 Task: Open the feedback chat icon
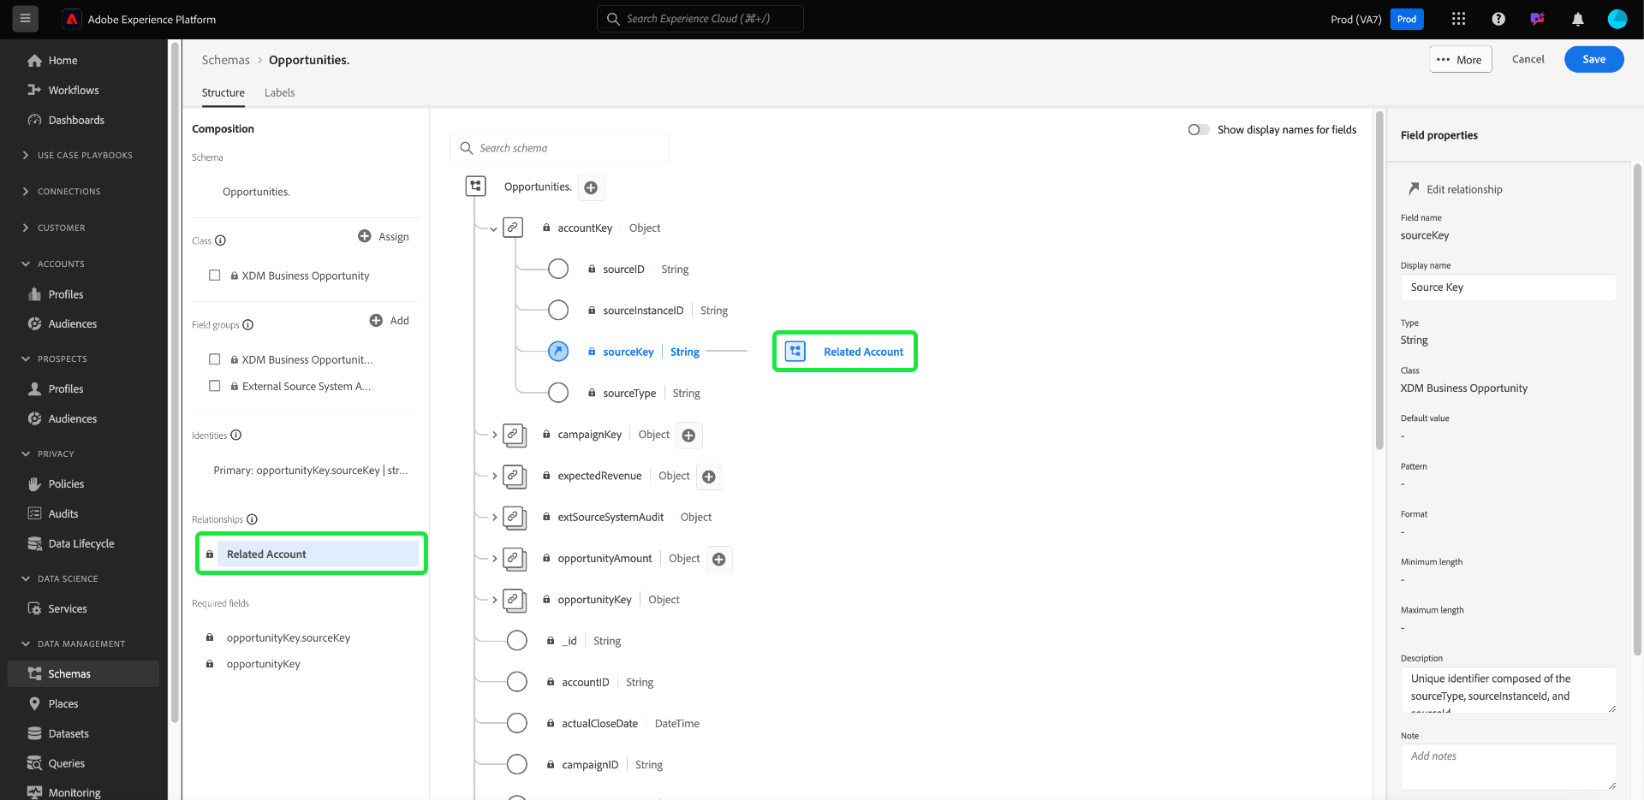(1538, 19)
